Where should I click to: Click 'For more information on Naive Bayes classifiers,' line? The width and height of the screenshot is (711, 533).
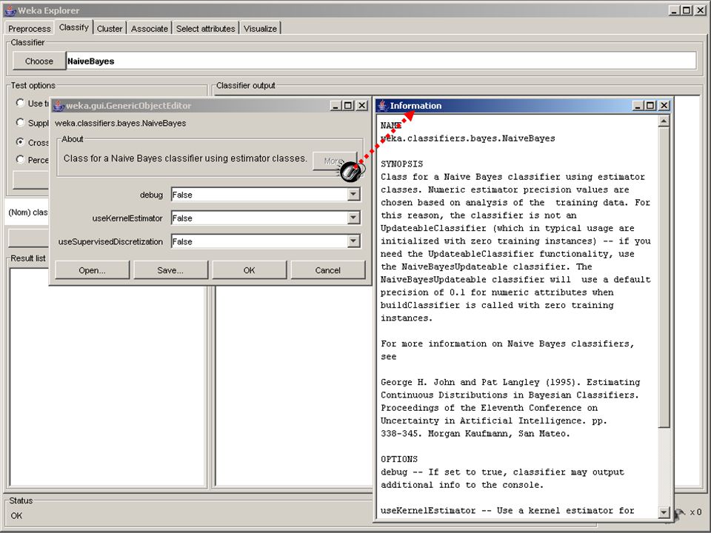point(507,343)
